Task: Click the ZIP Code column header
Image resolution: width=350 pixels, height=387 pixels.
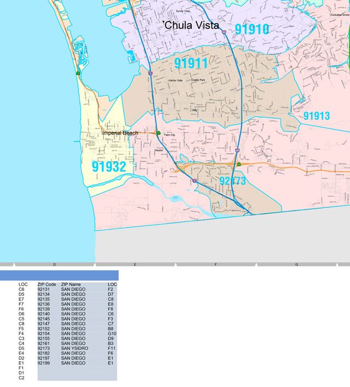Action: pos(47,284)
